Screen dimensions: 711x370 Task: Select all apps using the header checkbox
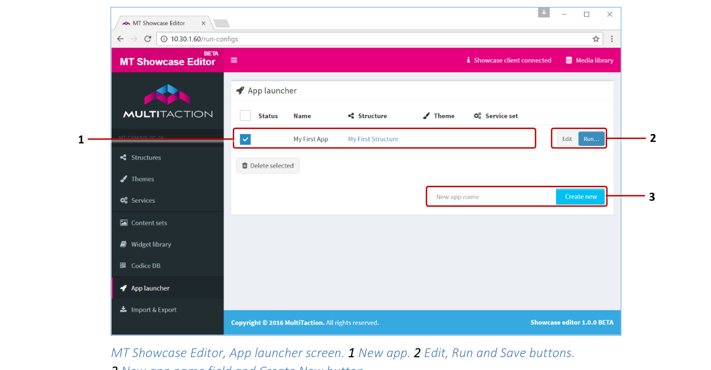click(x=245, y=115)
